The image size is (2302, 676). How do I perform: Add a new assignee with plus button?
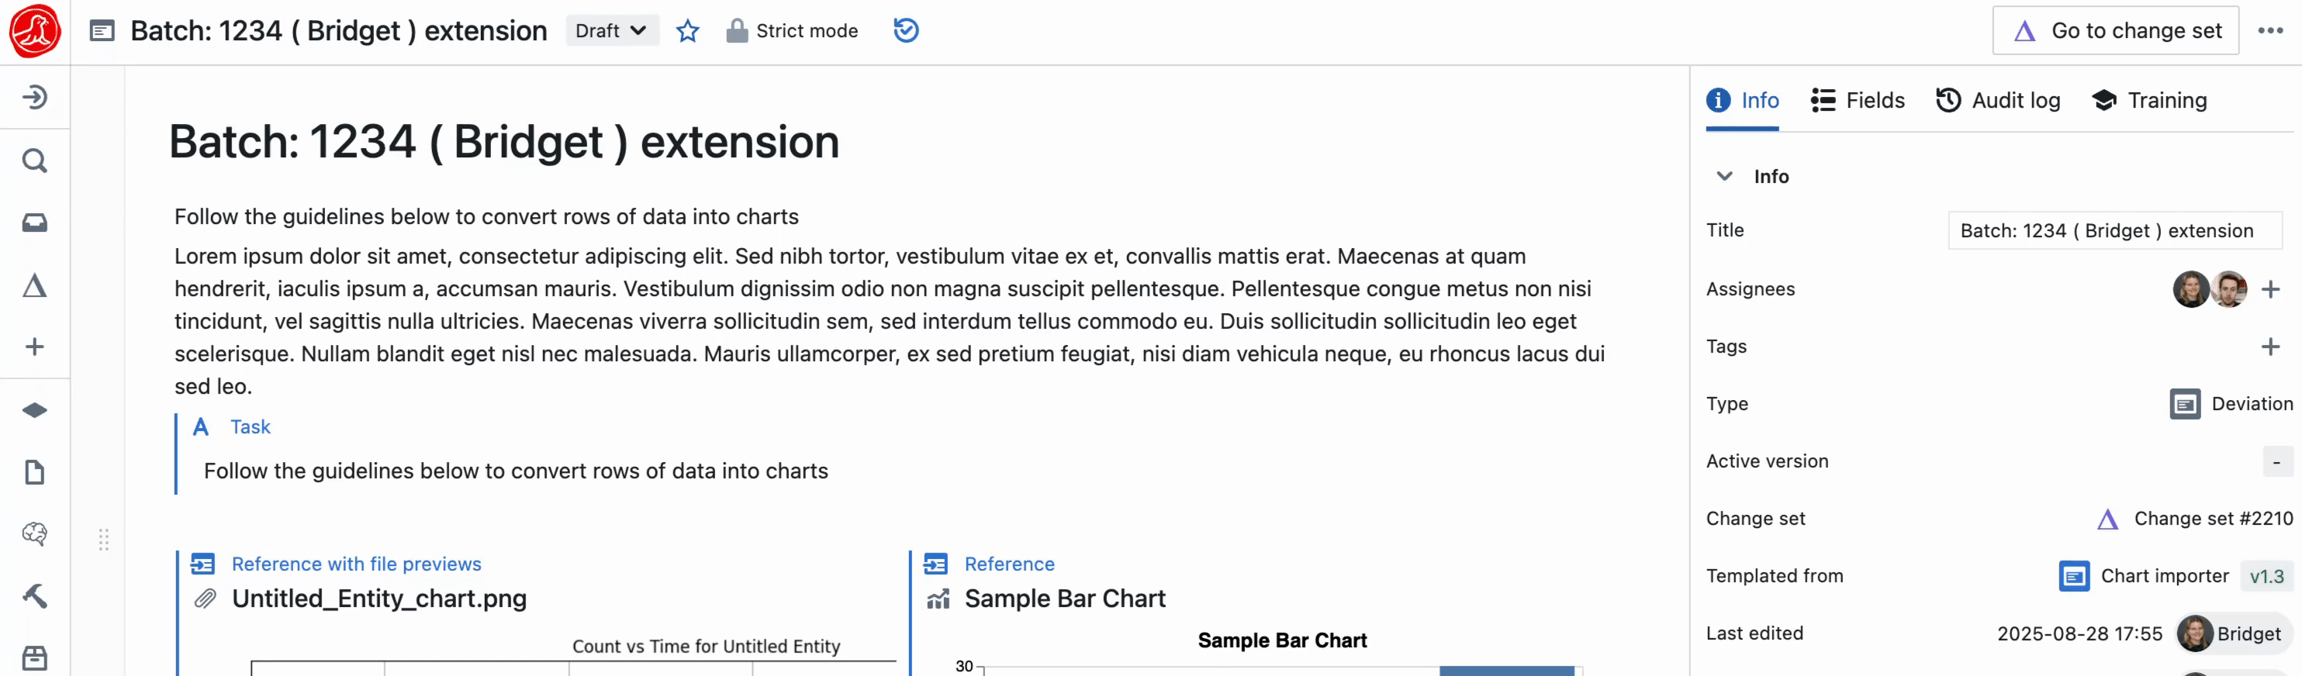click(2270, 289)
